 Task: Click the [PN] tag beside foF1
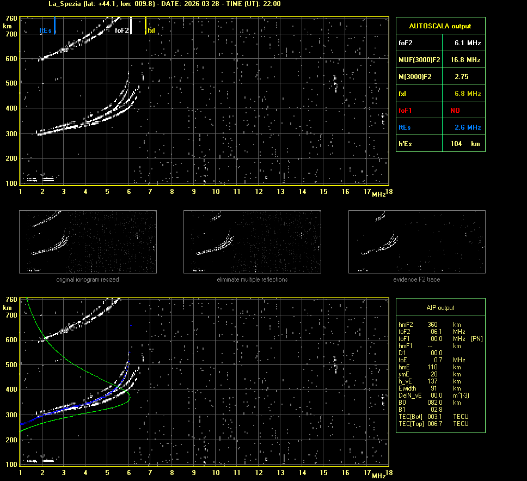[476, 339]
